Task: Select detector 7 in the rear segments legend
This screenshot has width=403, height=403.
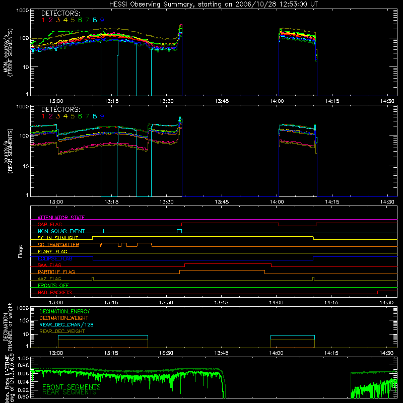Action: 87,116
